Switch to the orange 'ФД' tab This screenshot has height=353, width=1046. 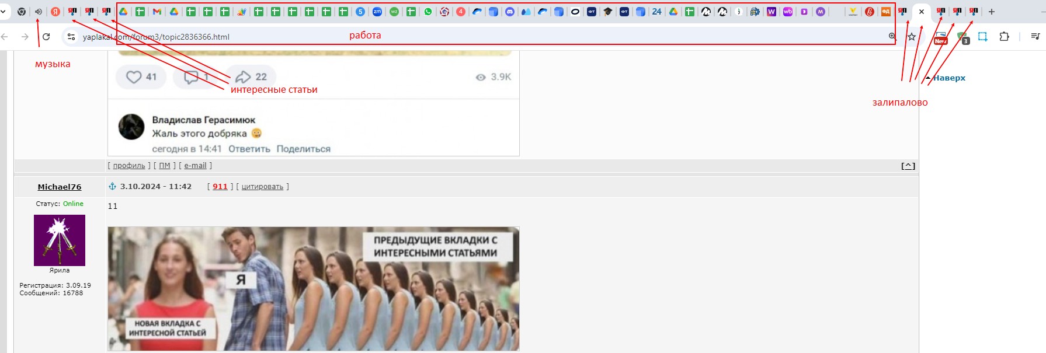tap(886, 12)
